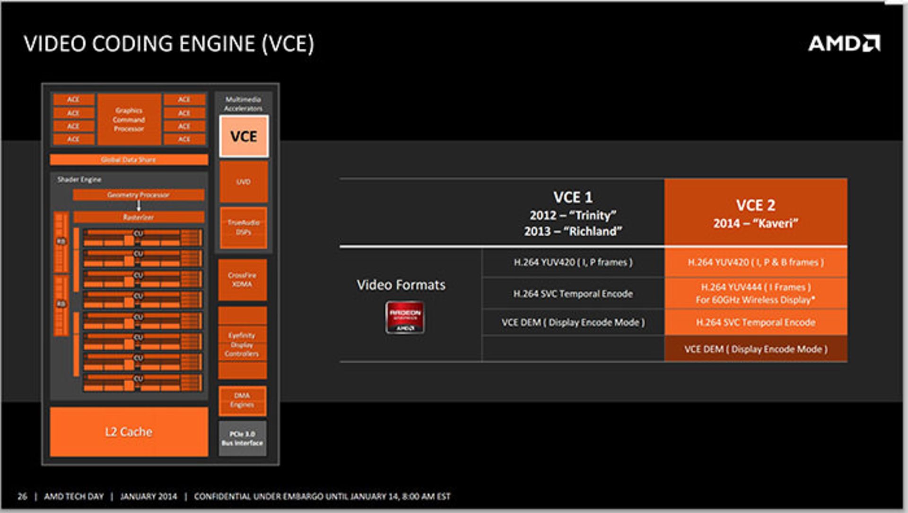Screen dimensions: 908x513
Task: Click the DMA Engines block
Action: coord(242,400)
